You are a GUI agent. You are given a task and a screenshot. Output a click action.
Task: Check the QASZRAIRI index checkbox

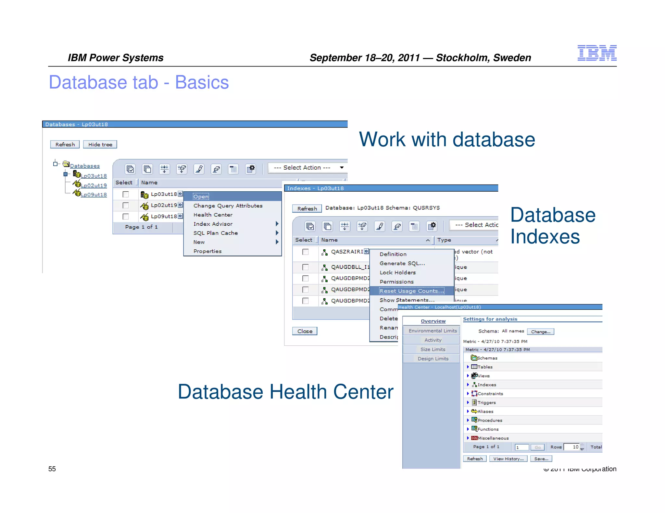(x=305, y=252)
